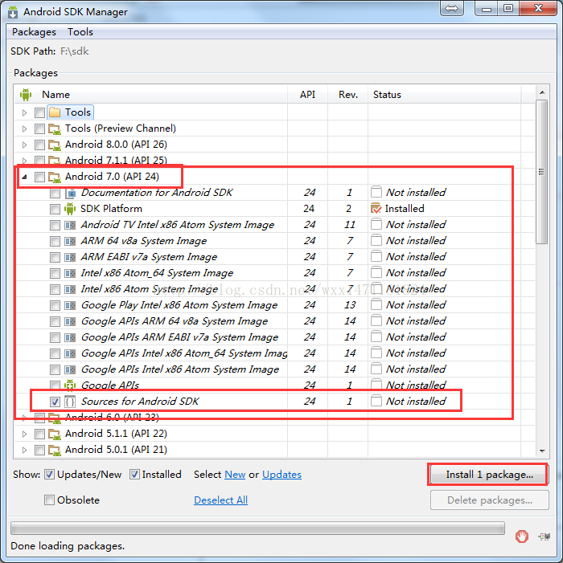Image resolution: width=563 pixels, height=563 pixels.
Task: Click the Delete packages button
Action: [490, 500]
